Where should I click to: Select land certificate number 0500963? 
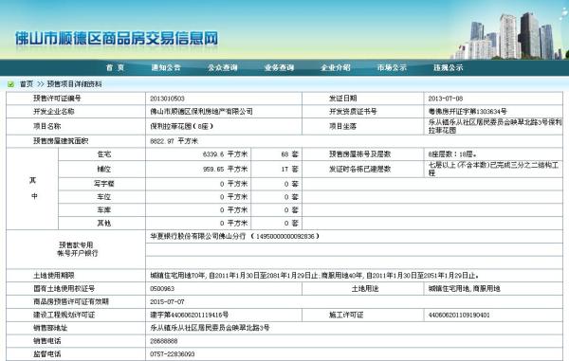(162, 288)
